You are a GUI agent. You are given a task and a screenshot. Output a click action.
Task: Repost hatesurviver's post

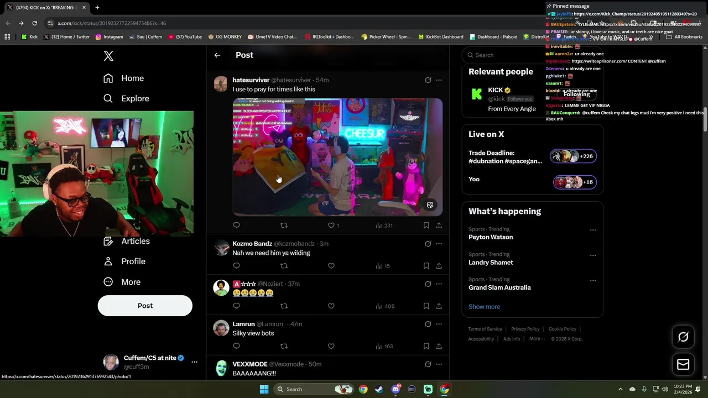click(284, 225)
